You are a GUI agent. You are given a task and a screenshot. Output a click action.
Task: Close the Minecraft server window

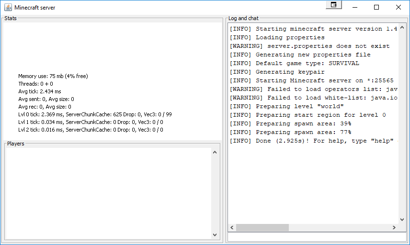[398, 7]
